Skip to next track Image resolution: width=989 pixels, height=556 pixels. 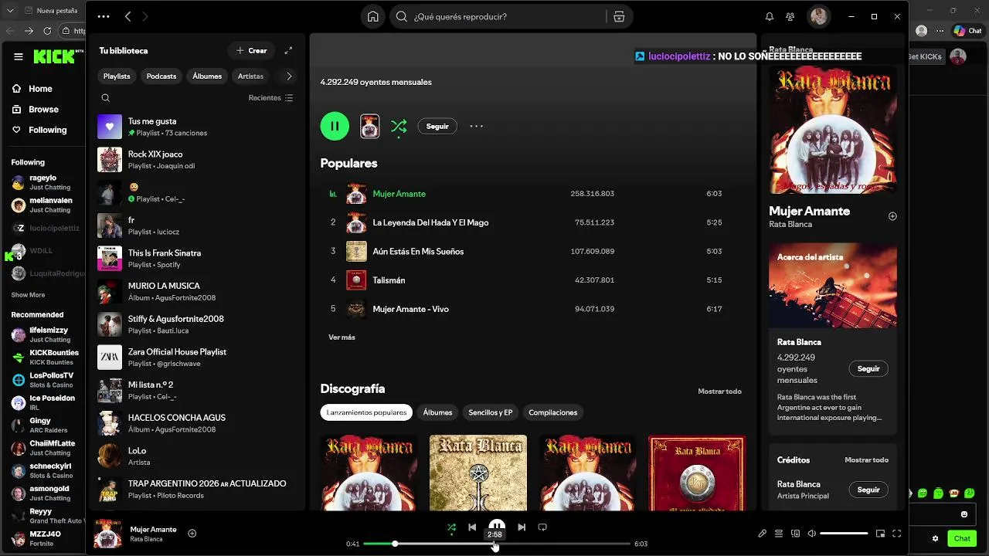point(522,527)
